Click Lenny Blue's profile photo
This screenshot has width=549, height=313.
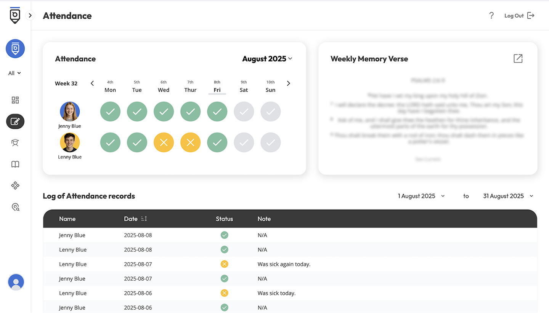click(x=70, y=142)
